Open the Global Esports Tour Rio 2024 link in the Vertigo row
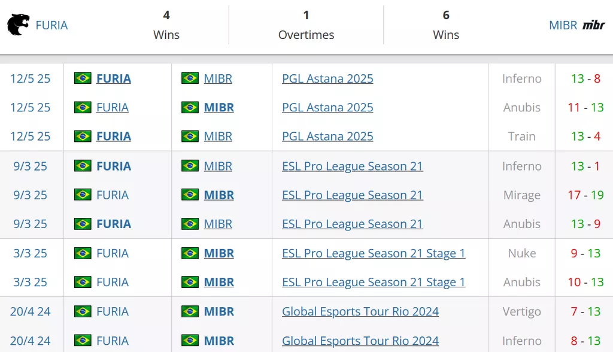 360,311
